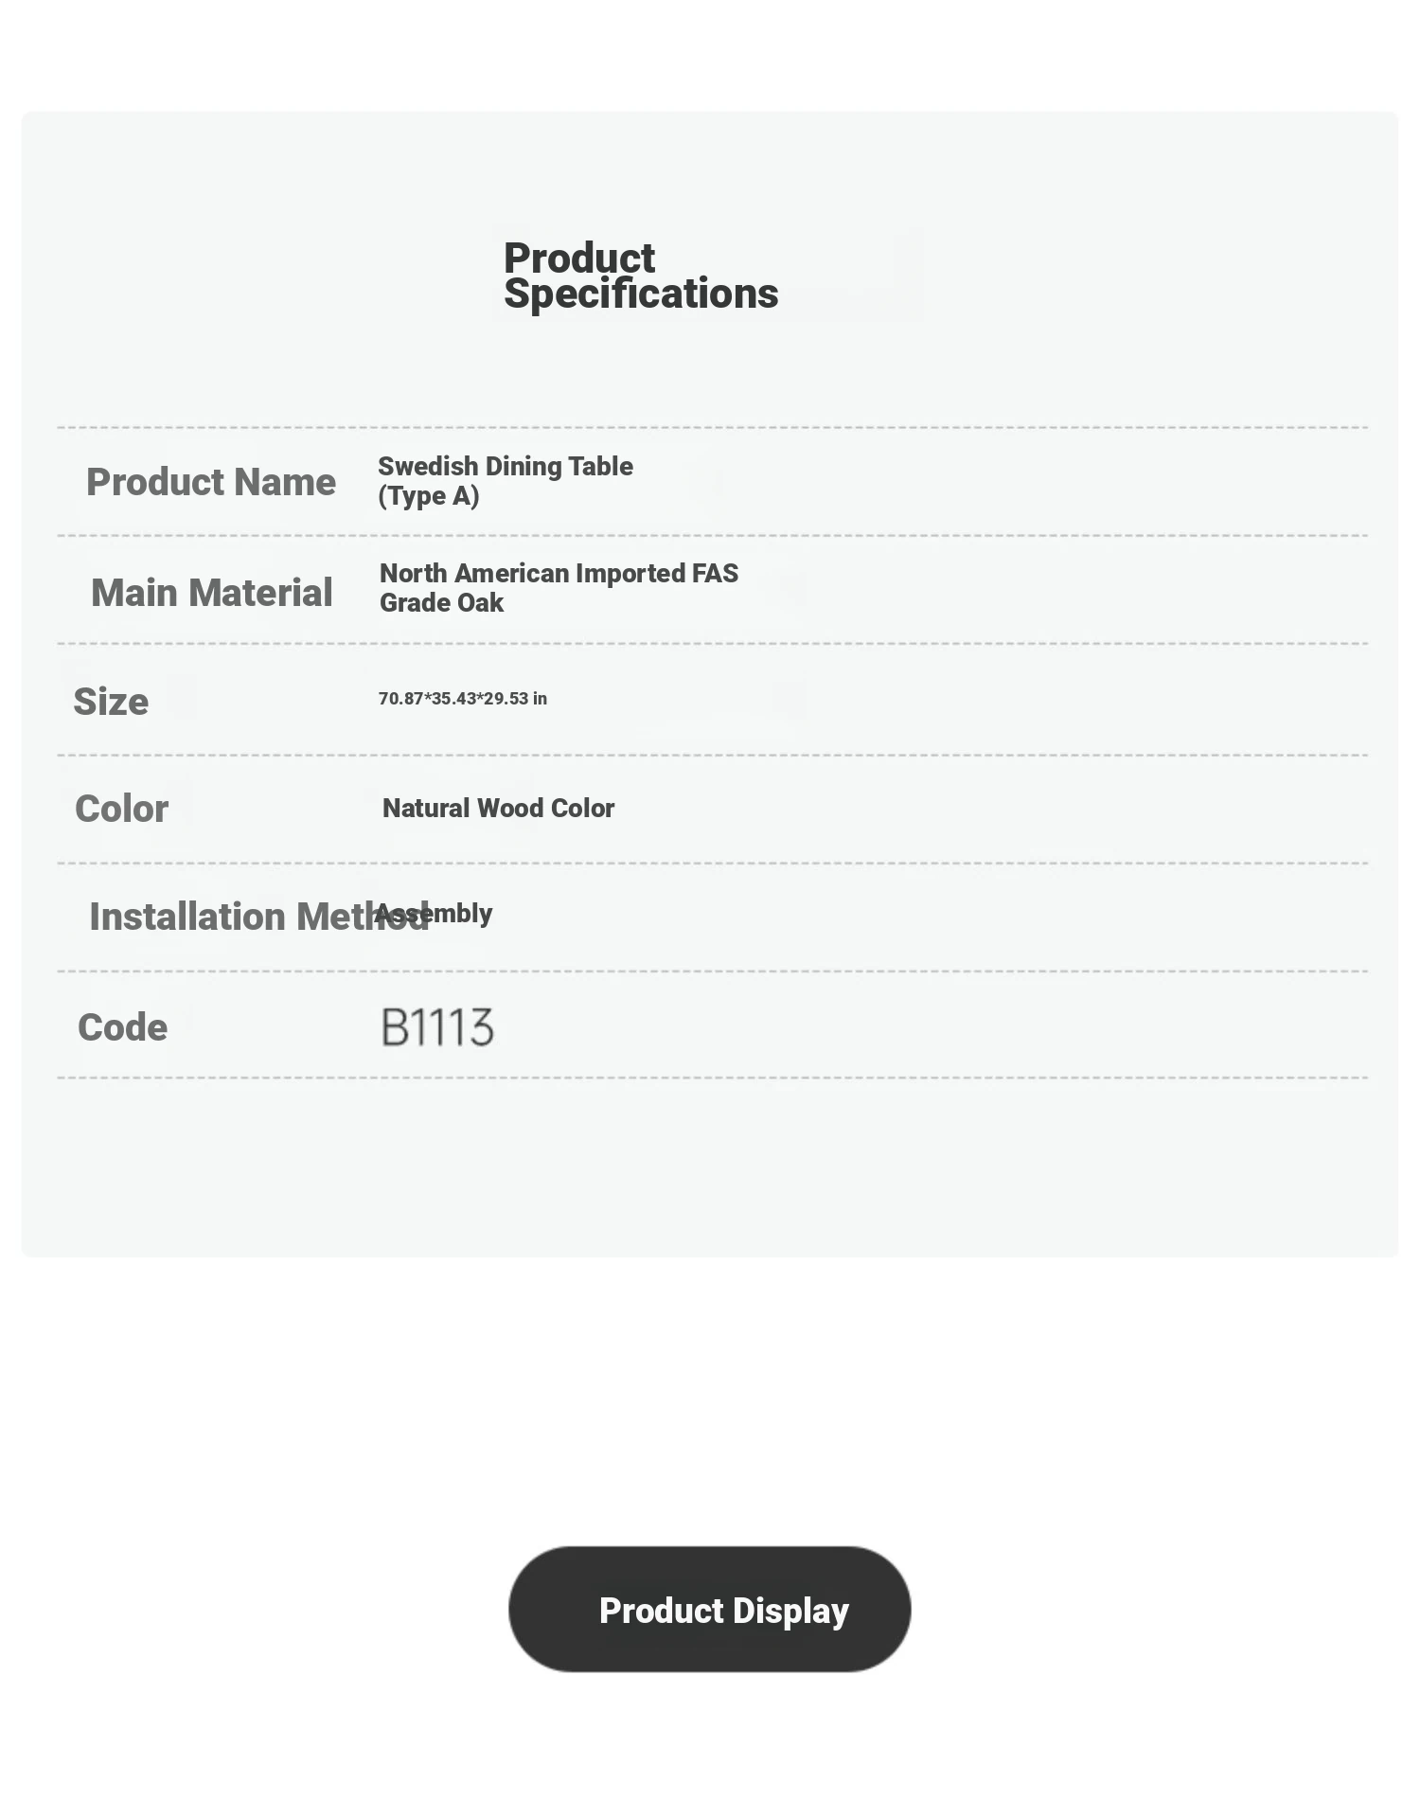Click North American Imported FAS Grade Oak
This screenshot has height=1818, width=1420.
click(x=559, y=588)
